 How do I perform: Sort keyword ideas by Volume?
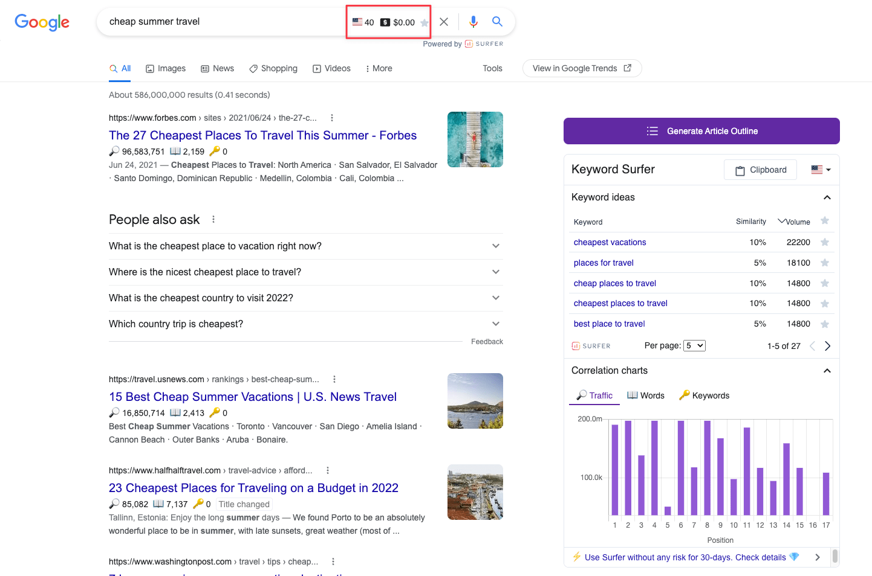[x=794, y=222]
